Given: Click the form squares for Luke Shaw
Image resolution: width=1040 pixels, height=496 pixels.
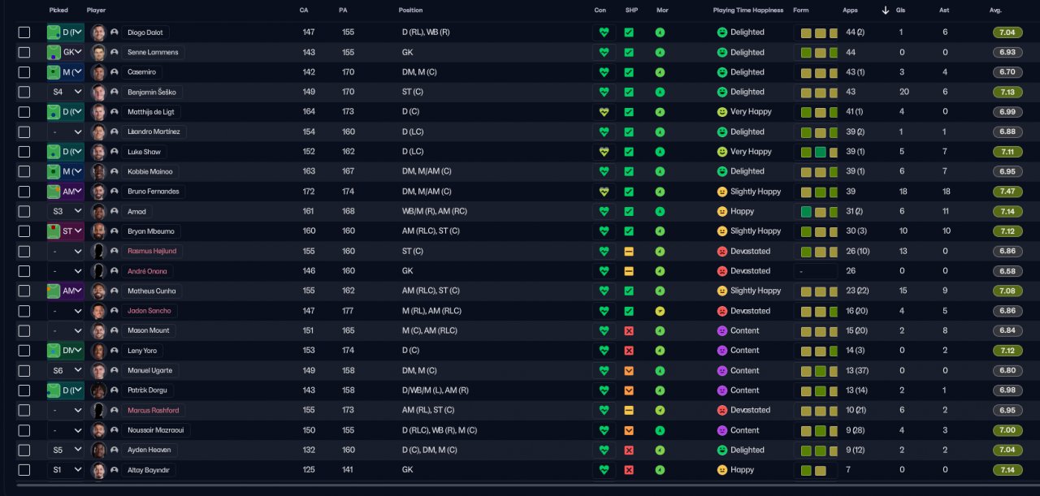Looking at the screenshot, I should coord(818,152).
